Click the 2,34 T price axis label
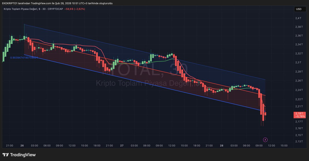The width and height of the screenshot is (309, 161). click(x=299, y=44)
